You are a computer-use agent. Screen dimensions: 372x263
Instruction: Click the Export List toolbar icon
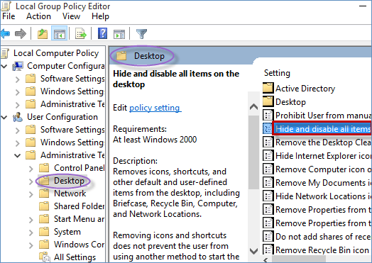point(81,33)
